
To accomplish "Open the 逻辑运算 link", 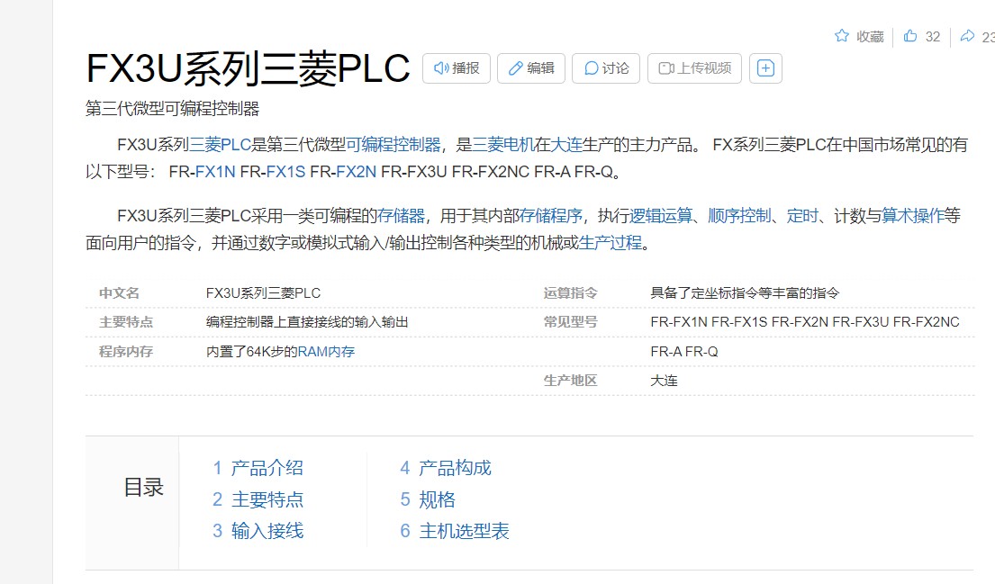I will coord(661,216).
